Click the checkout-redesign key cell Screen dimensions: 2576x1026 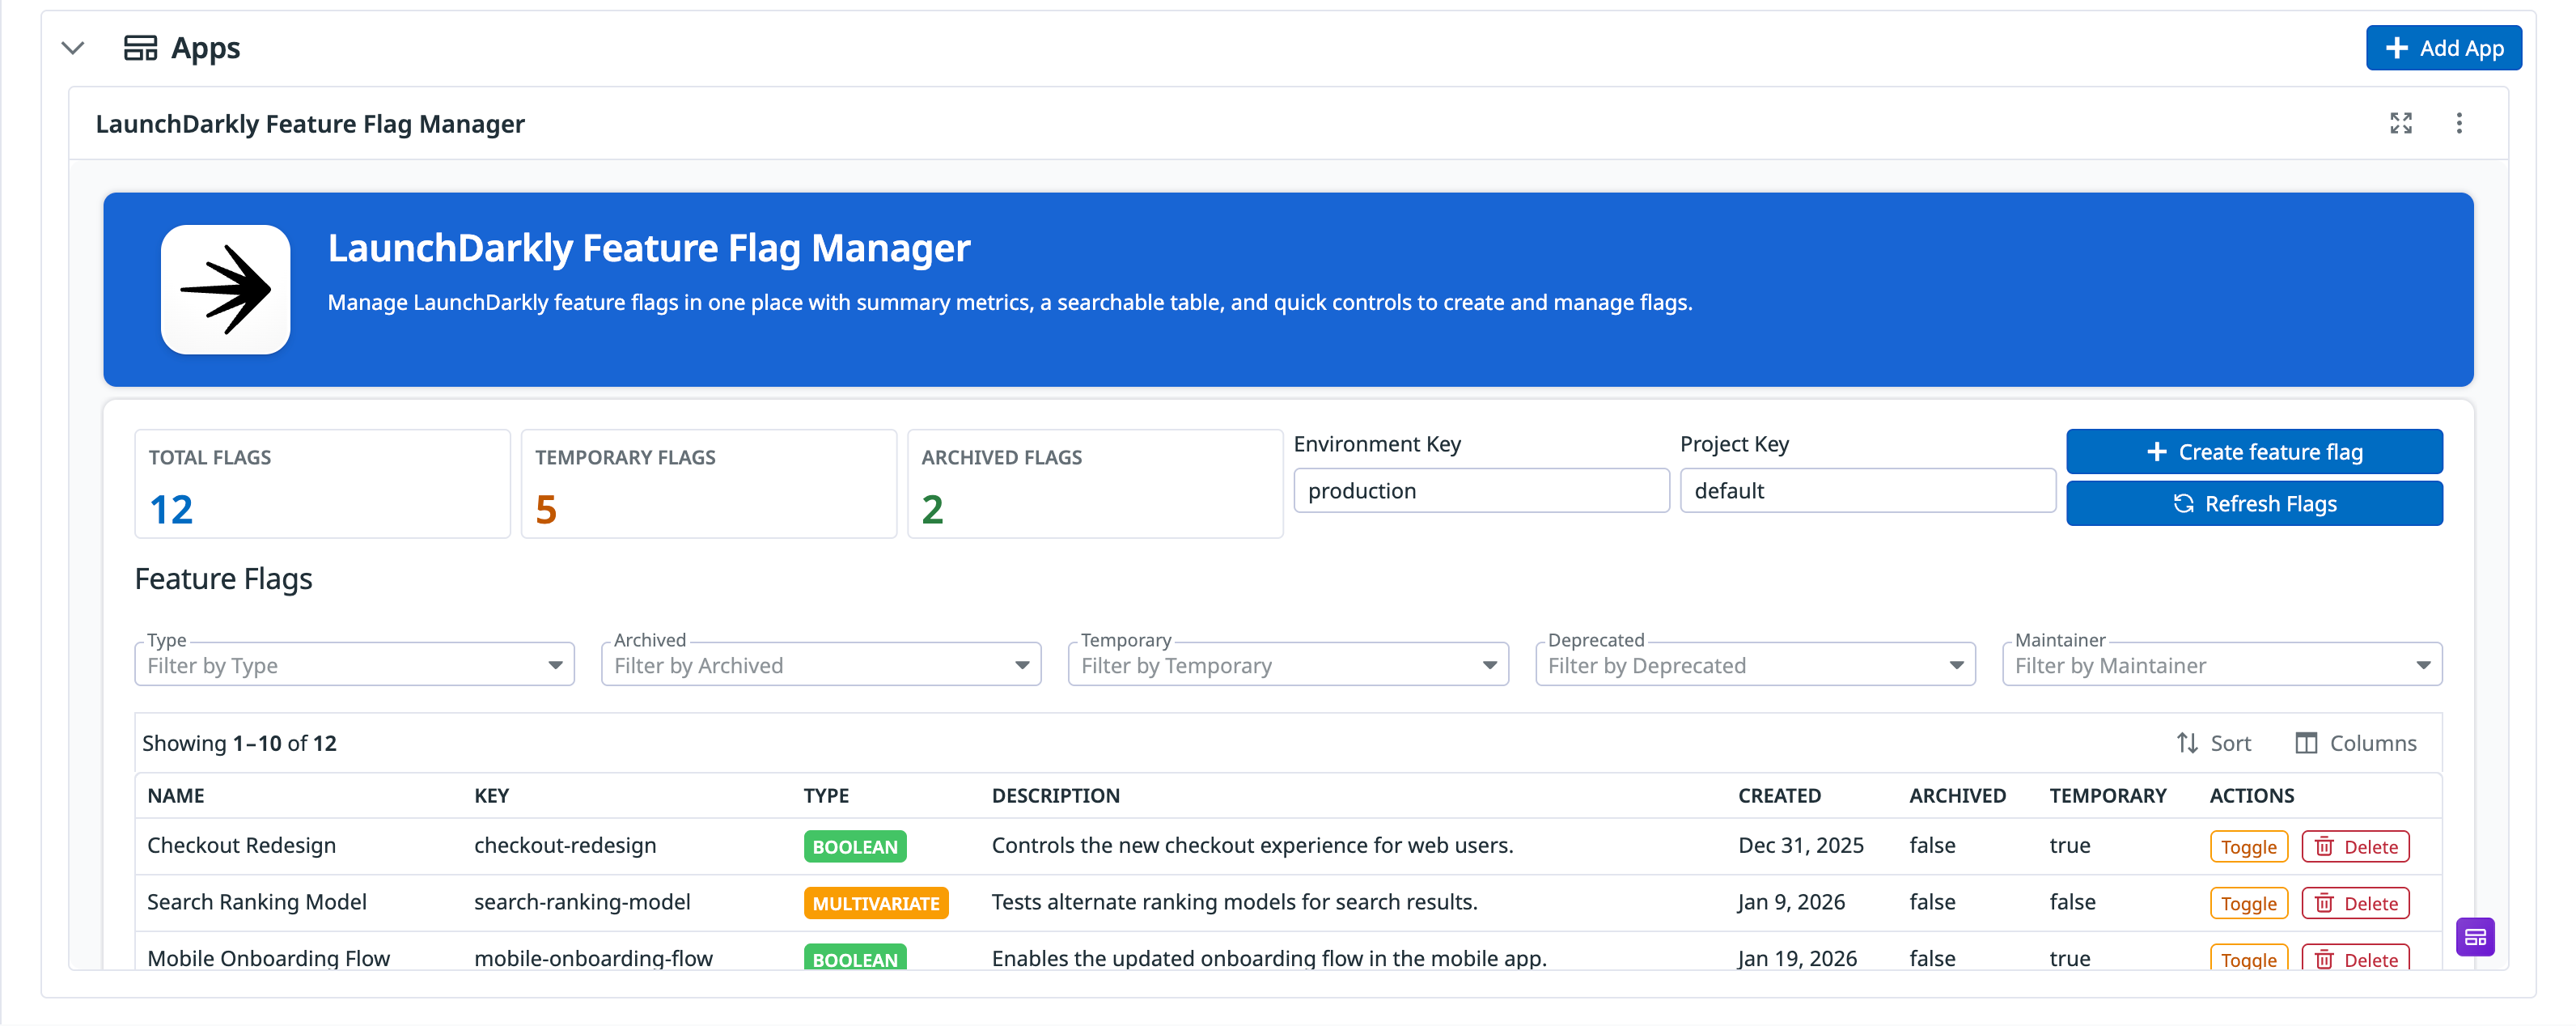565,846
